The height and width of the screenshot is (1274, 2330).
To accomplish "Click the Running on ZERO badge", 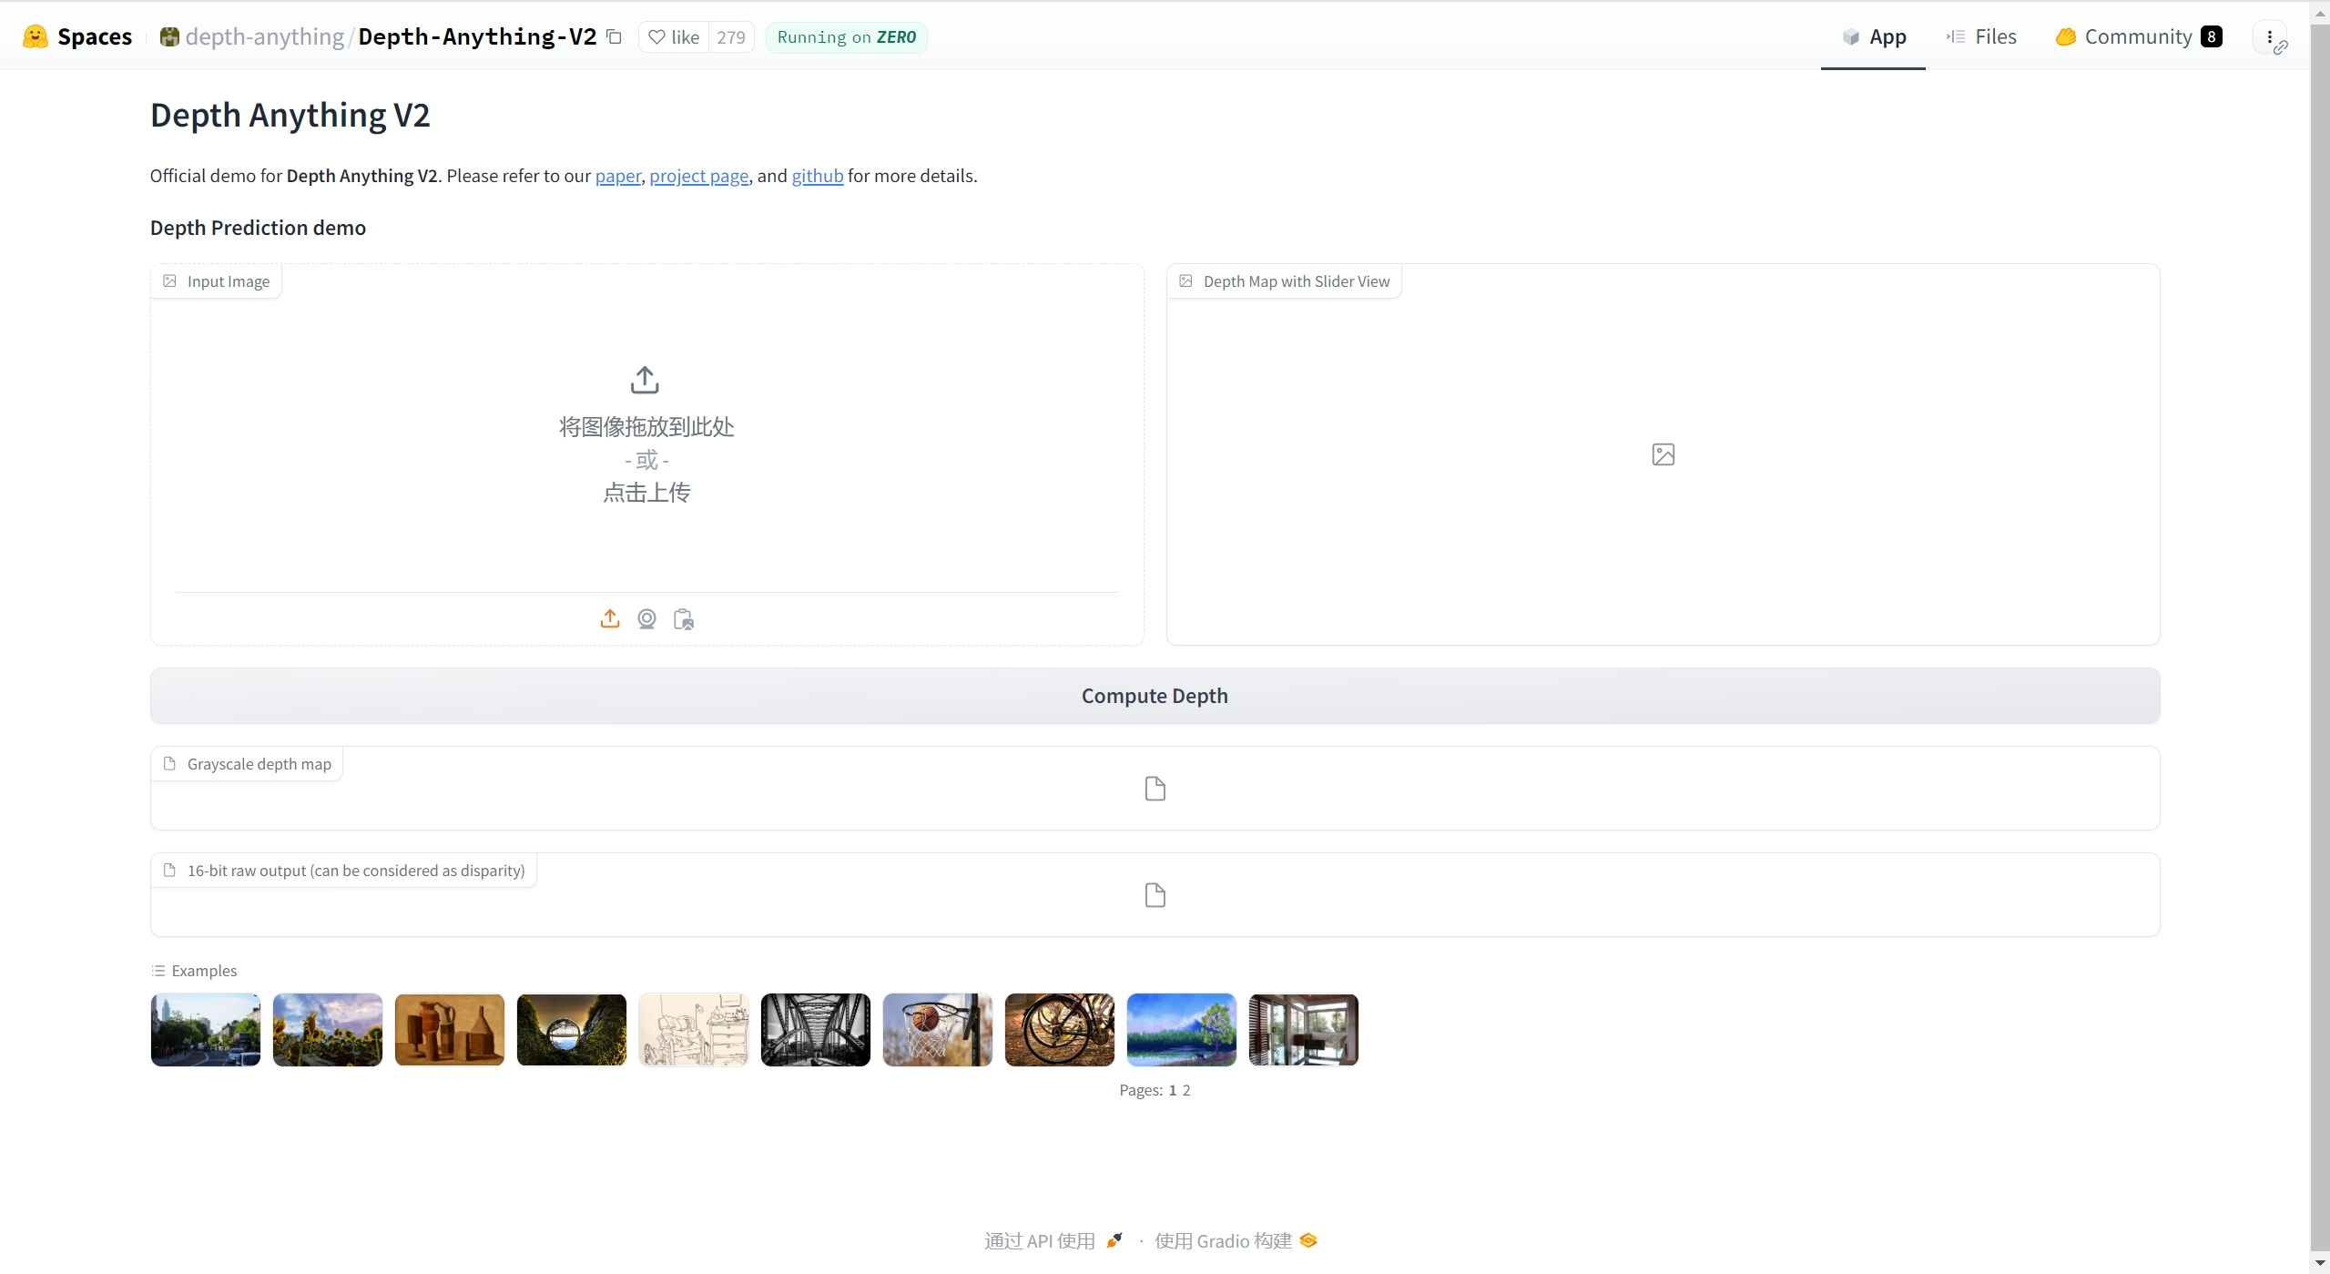I will pyautogui.click(x=846, y=37).
